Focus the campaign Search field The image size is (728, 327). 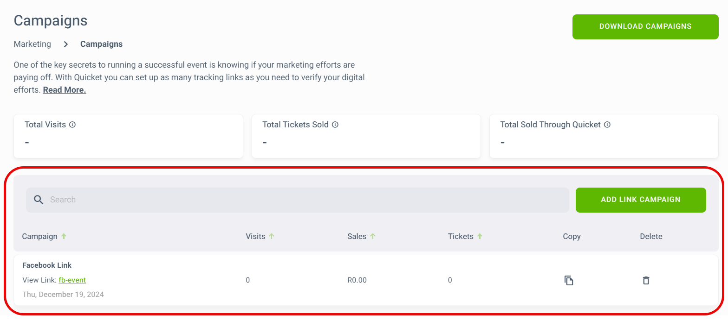(297, 200)
